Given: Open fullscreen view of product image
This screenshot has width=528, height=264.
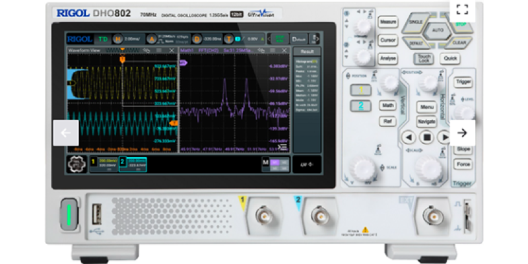Looking at the screenshot, I should [x=462, y=9].
